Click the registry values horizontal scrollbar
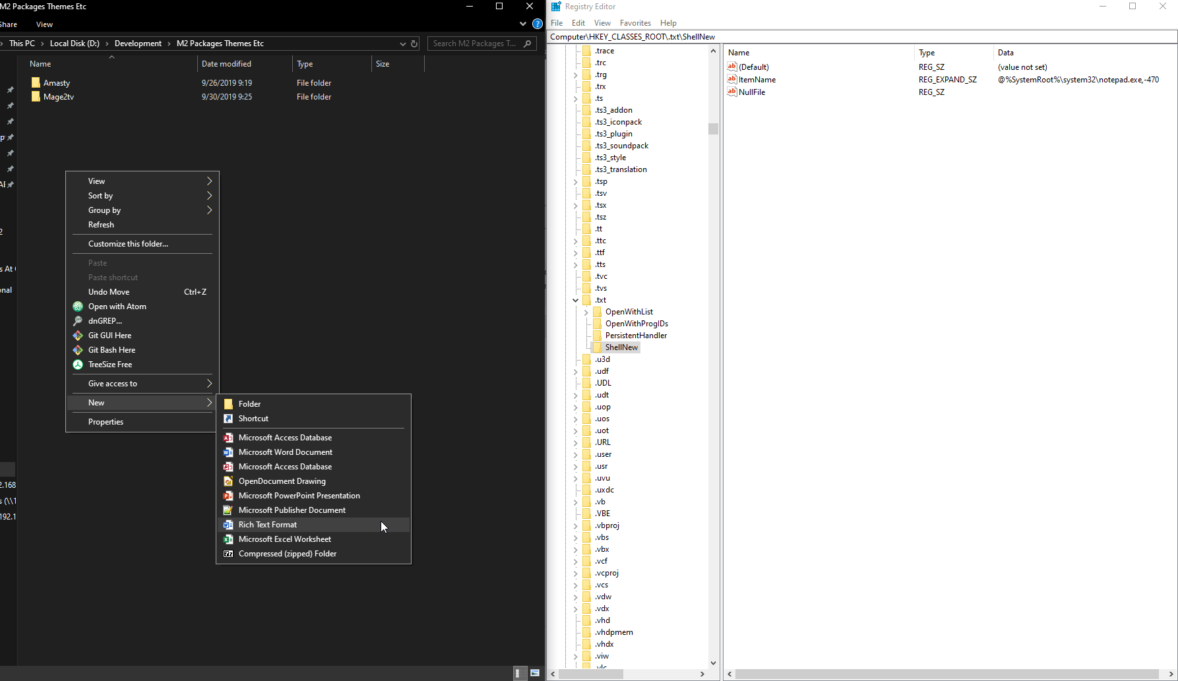This screenshot has width=1178, height=681. click(946, 674)
